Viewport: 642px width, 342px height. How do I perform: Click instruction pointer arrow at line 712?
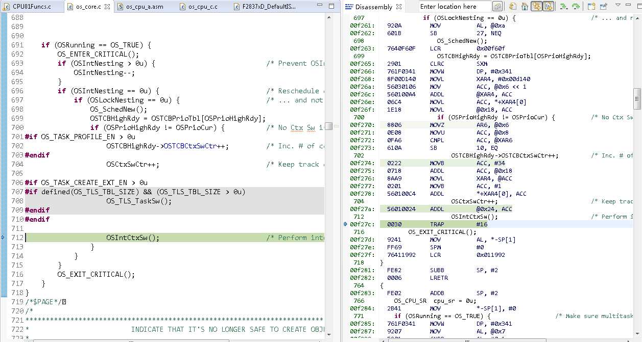3,238
